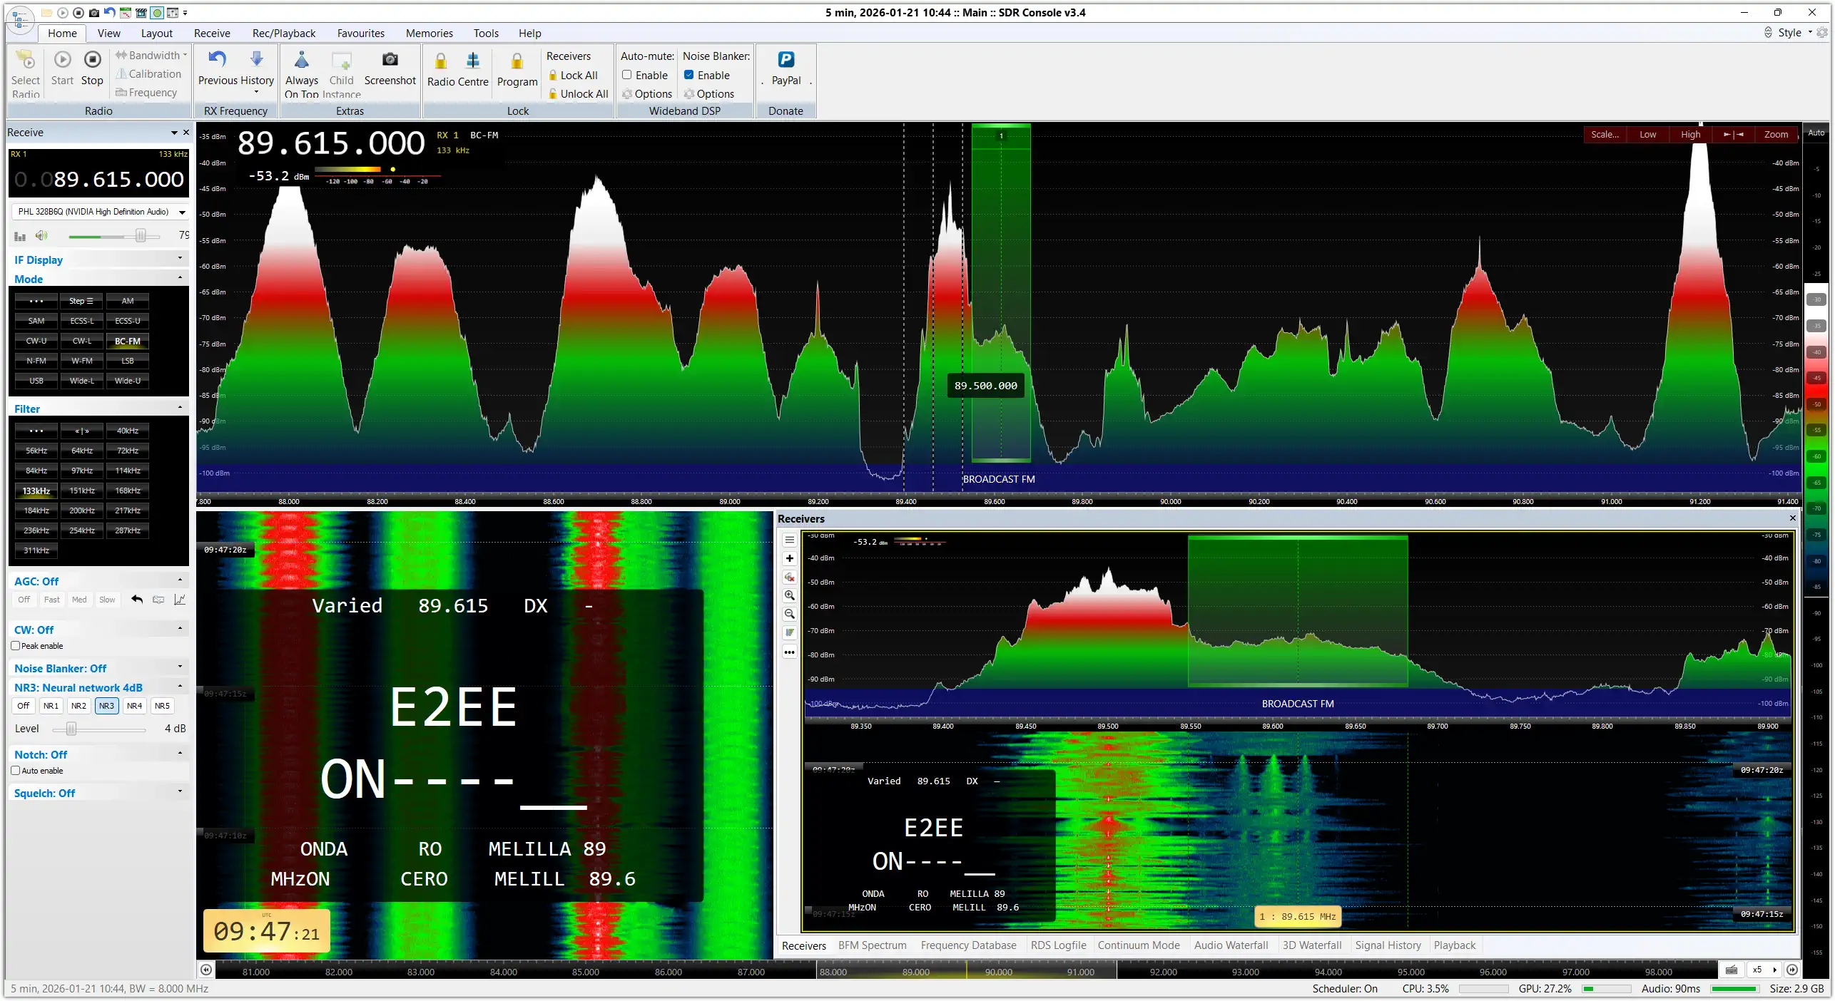
Task: Select W-FM mode button
Action: click(x=82, y=361)
